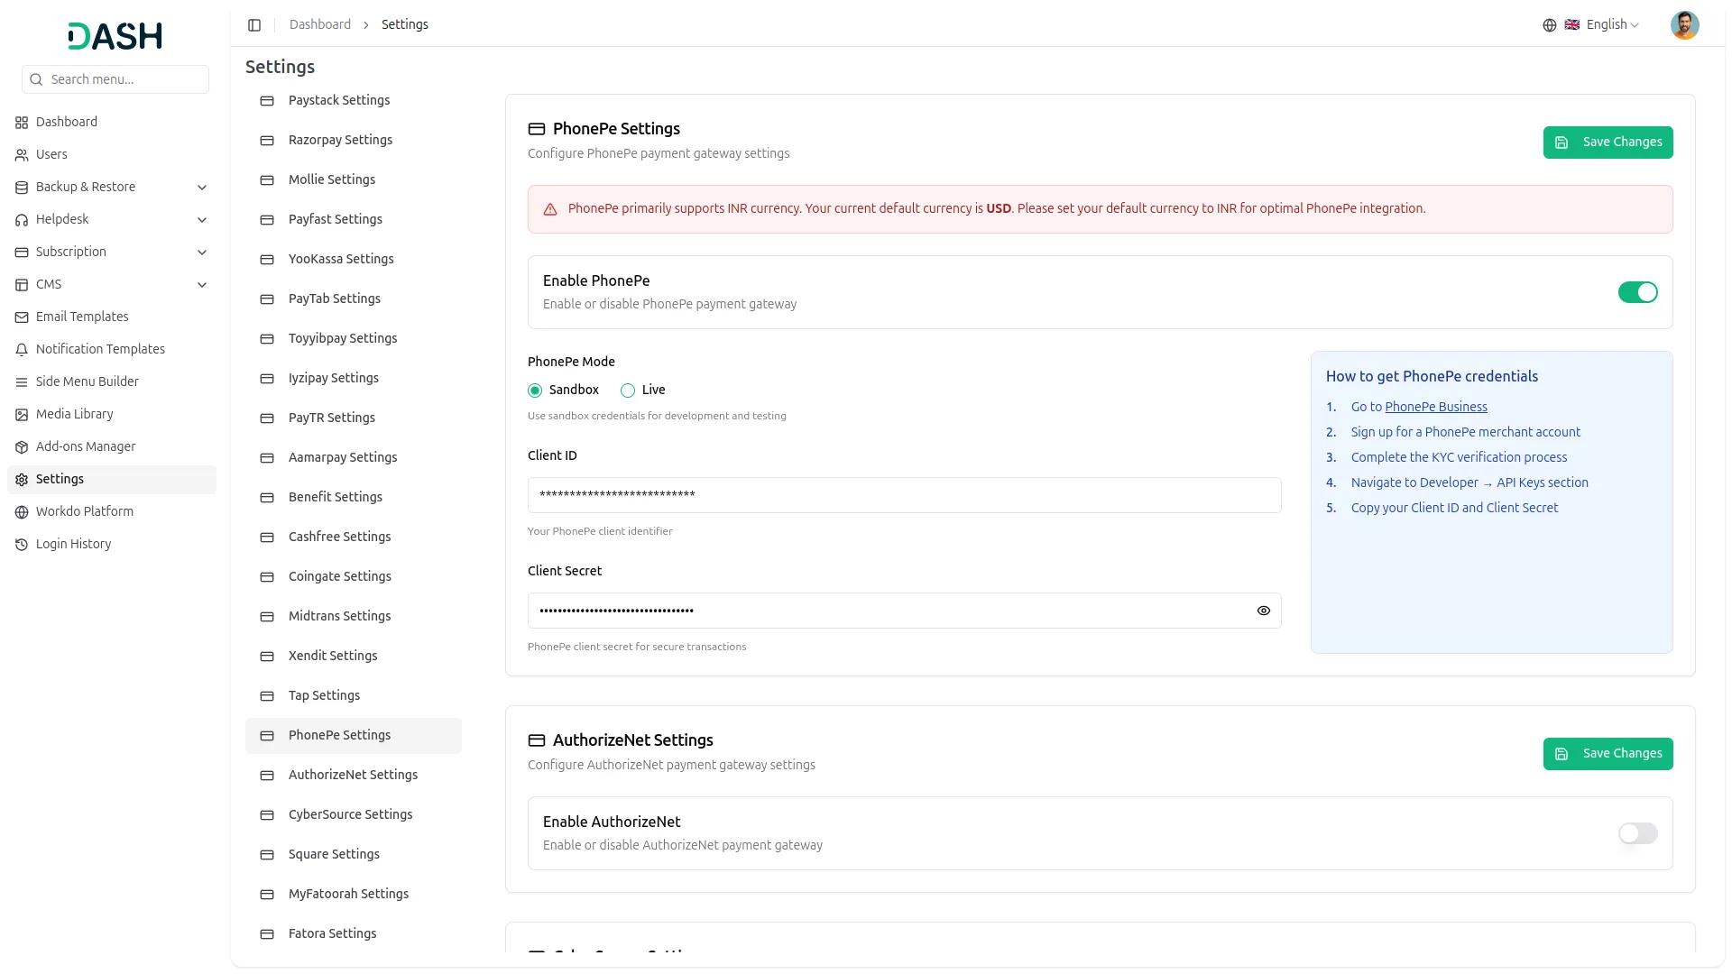Open the user avatar menu
This screenshot has width=1732, height=974.
coord(1684,25)
